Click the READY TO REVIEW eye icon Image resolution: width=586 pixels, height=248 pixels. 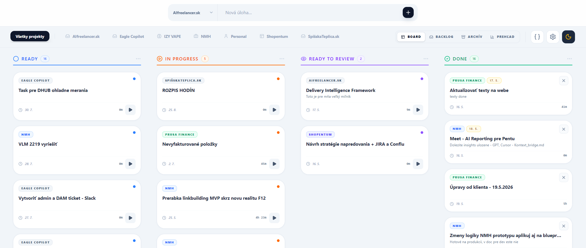304,59
